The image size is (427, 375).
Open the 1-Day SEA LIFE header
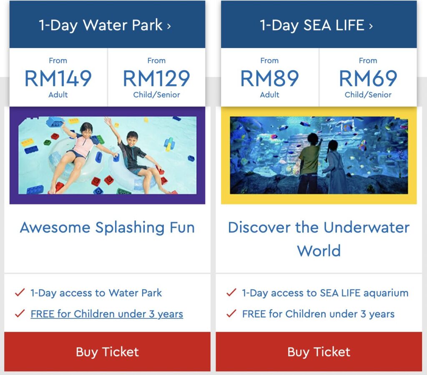coord(319,25)
